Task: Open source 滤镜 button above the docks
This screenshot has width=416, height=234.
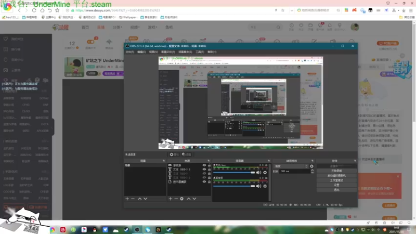Action: pos(187,154)
